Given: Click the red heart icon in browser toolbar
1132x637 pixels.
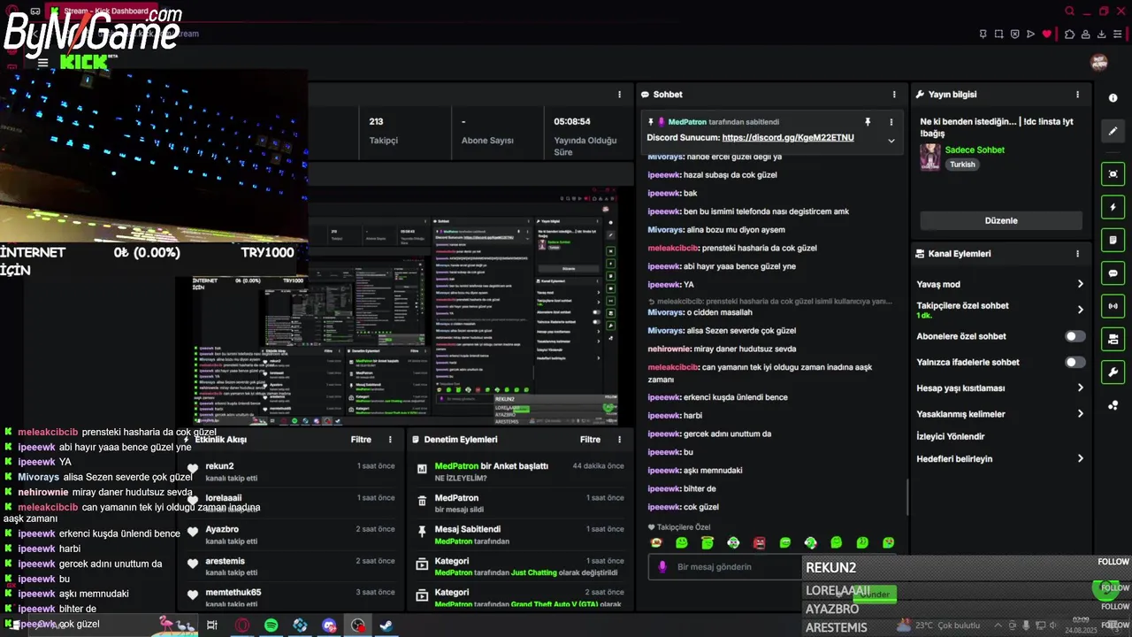Looking at the screenshot, I should pyautogui.click(x=1047, y=34).
